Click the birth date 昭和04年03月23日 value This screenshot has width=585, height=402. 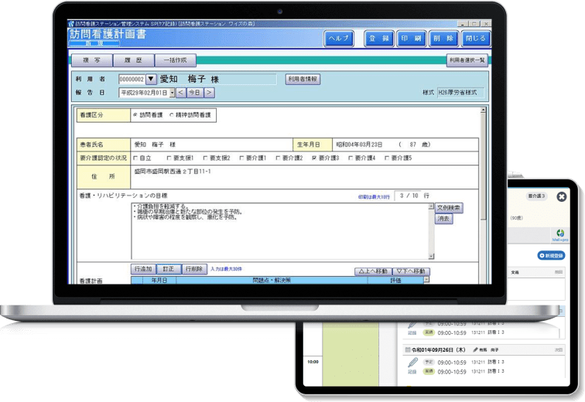pyautogui.click(x=359, y=145)
